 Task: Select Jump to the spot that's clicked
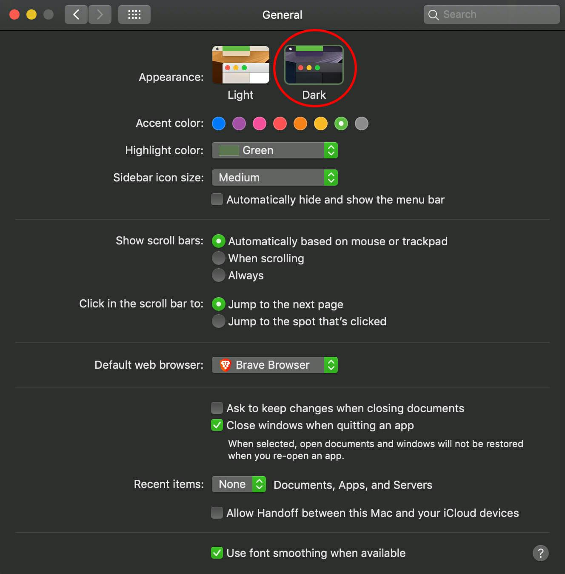(219, 321)
